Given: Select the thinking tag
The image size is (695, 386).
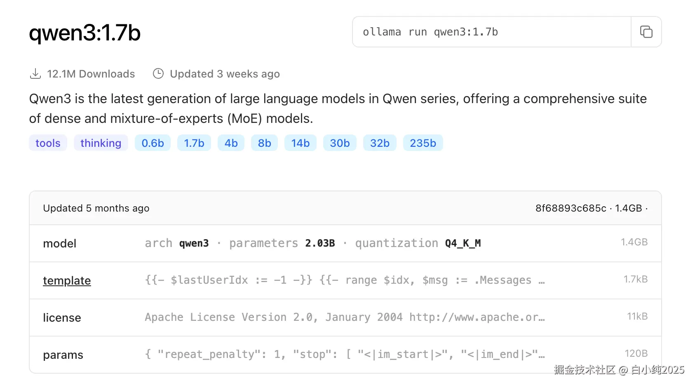Looking at the screenshot, I should click(101, 143).
